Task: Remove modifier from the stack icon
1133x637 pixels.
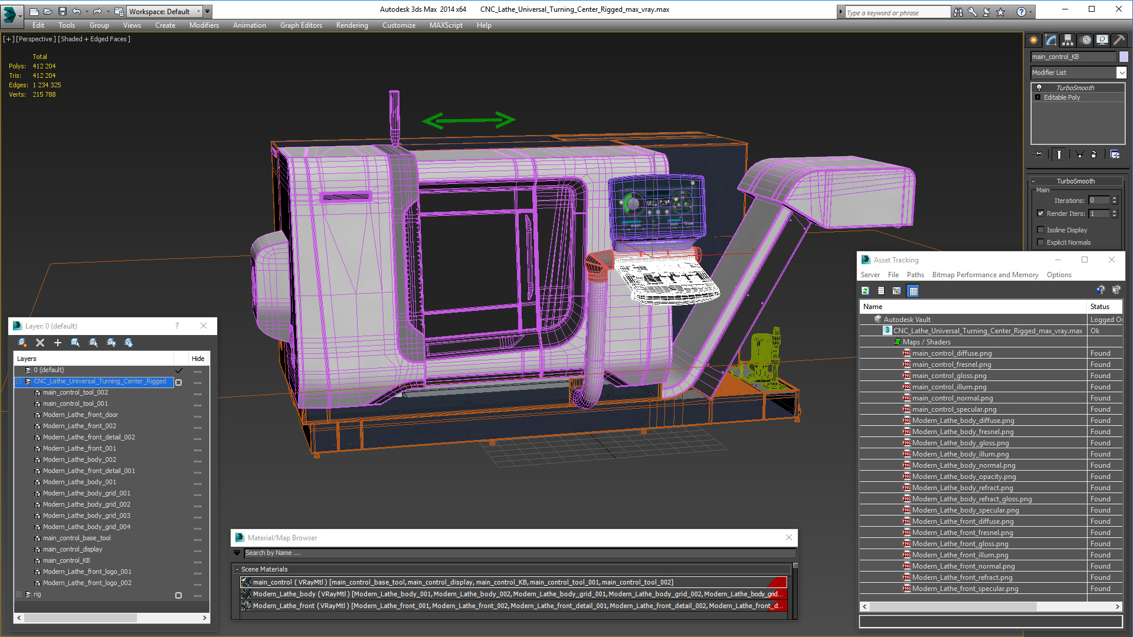Action: pos(1094,155)
